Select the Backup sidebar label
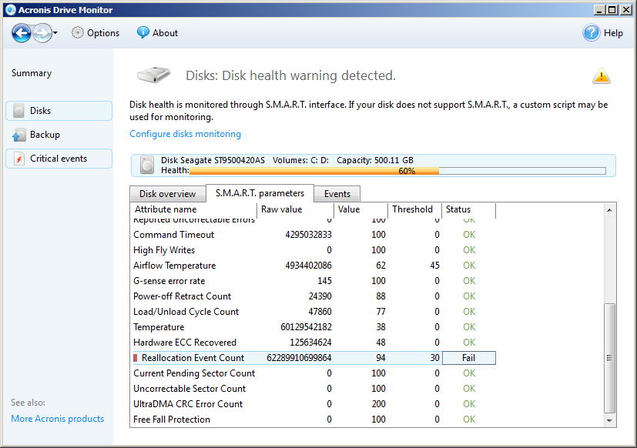637x448 pixels. (45, 135)
